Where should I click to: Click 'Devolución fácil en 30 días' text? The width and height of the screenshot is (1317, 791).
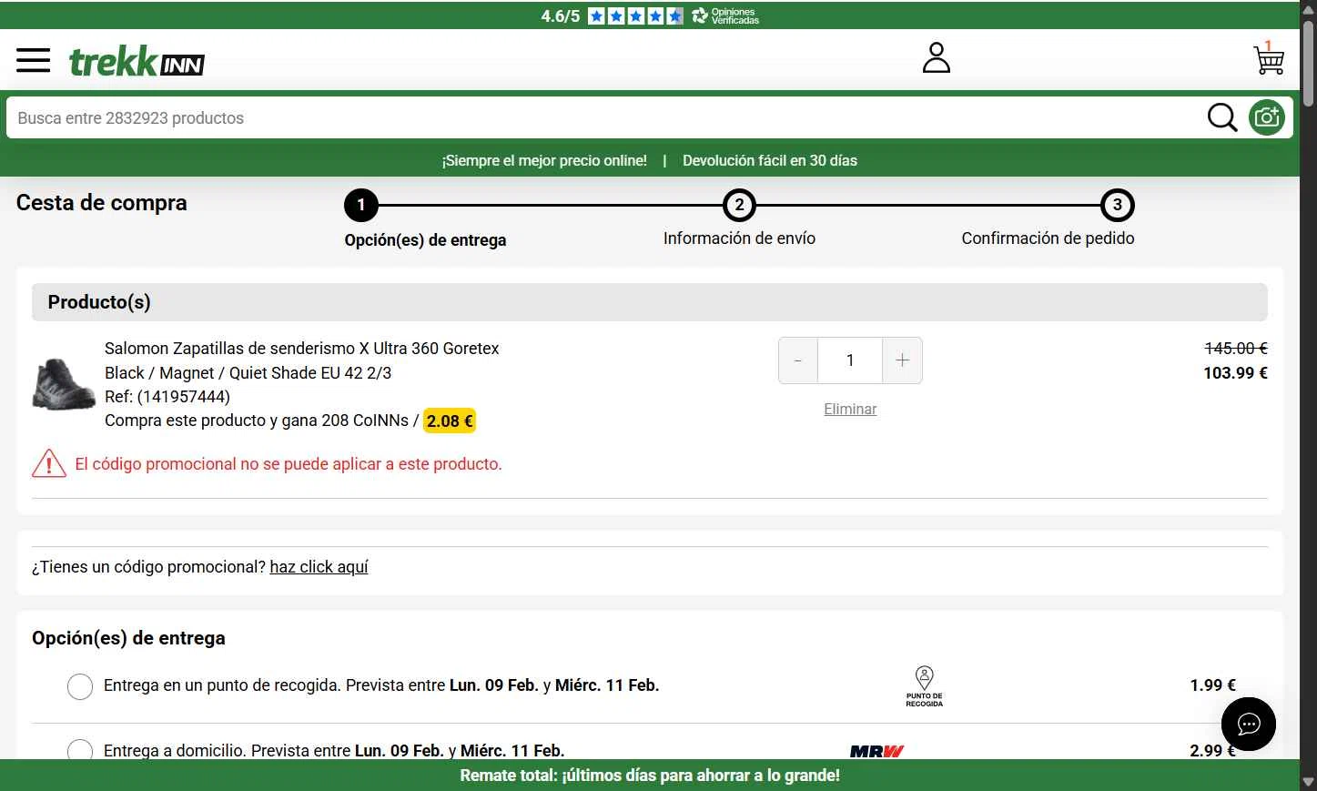[x=770, y=160]
